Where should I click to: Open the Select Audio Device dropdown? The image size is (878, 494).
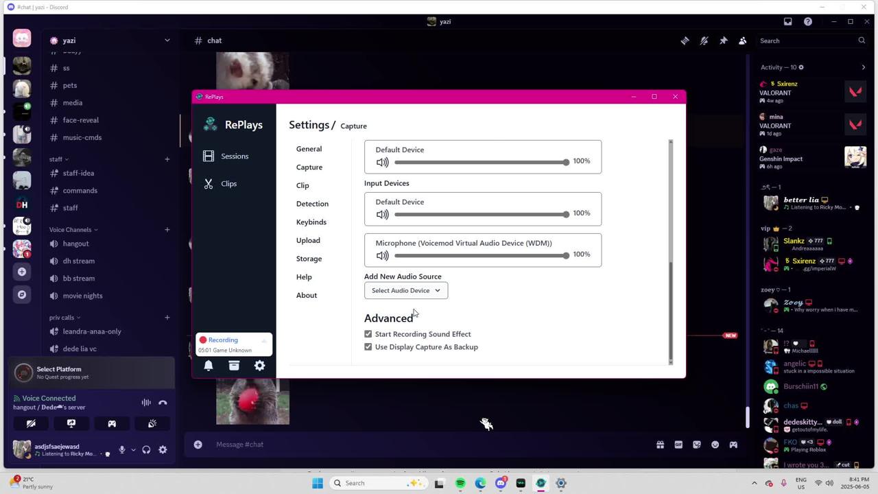406,290
